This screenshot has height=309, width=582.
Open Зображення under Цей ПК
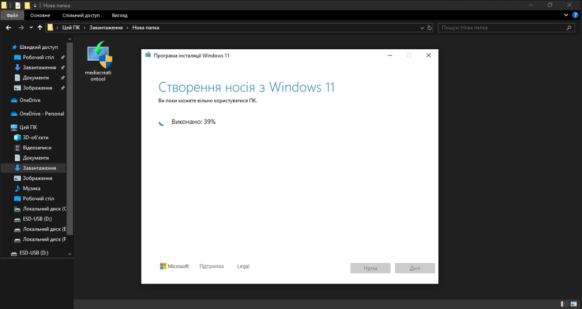coord(37,178)
